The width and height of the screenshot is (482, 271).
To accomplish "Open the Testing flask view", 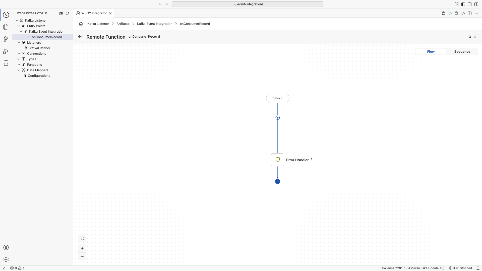I will click(6, 63).
